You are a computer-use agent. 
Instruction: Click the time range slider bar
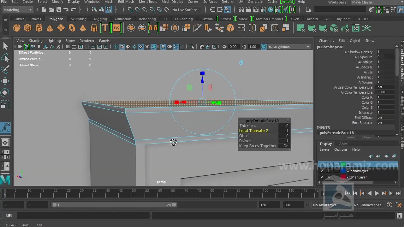(115, 205)
